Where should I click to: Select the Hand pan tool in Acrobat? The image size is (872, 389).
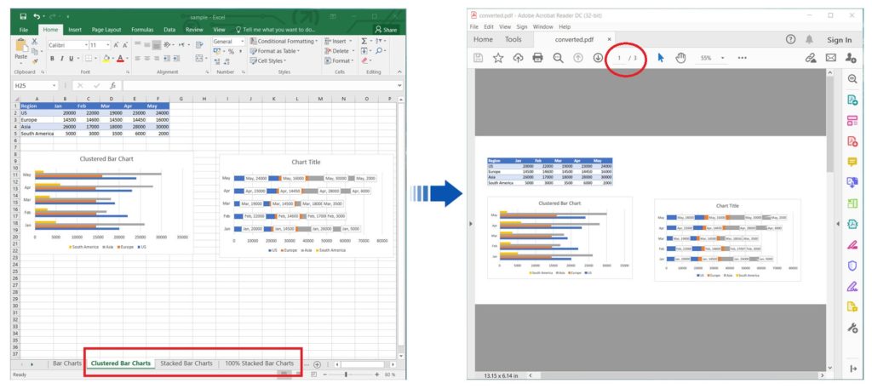680,58
